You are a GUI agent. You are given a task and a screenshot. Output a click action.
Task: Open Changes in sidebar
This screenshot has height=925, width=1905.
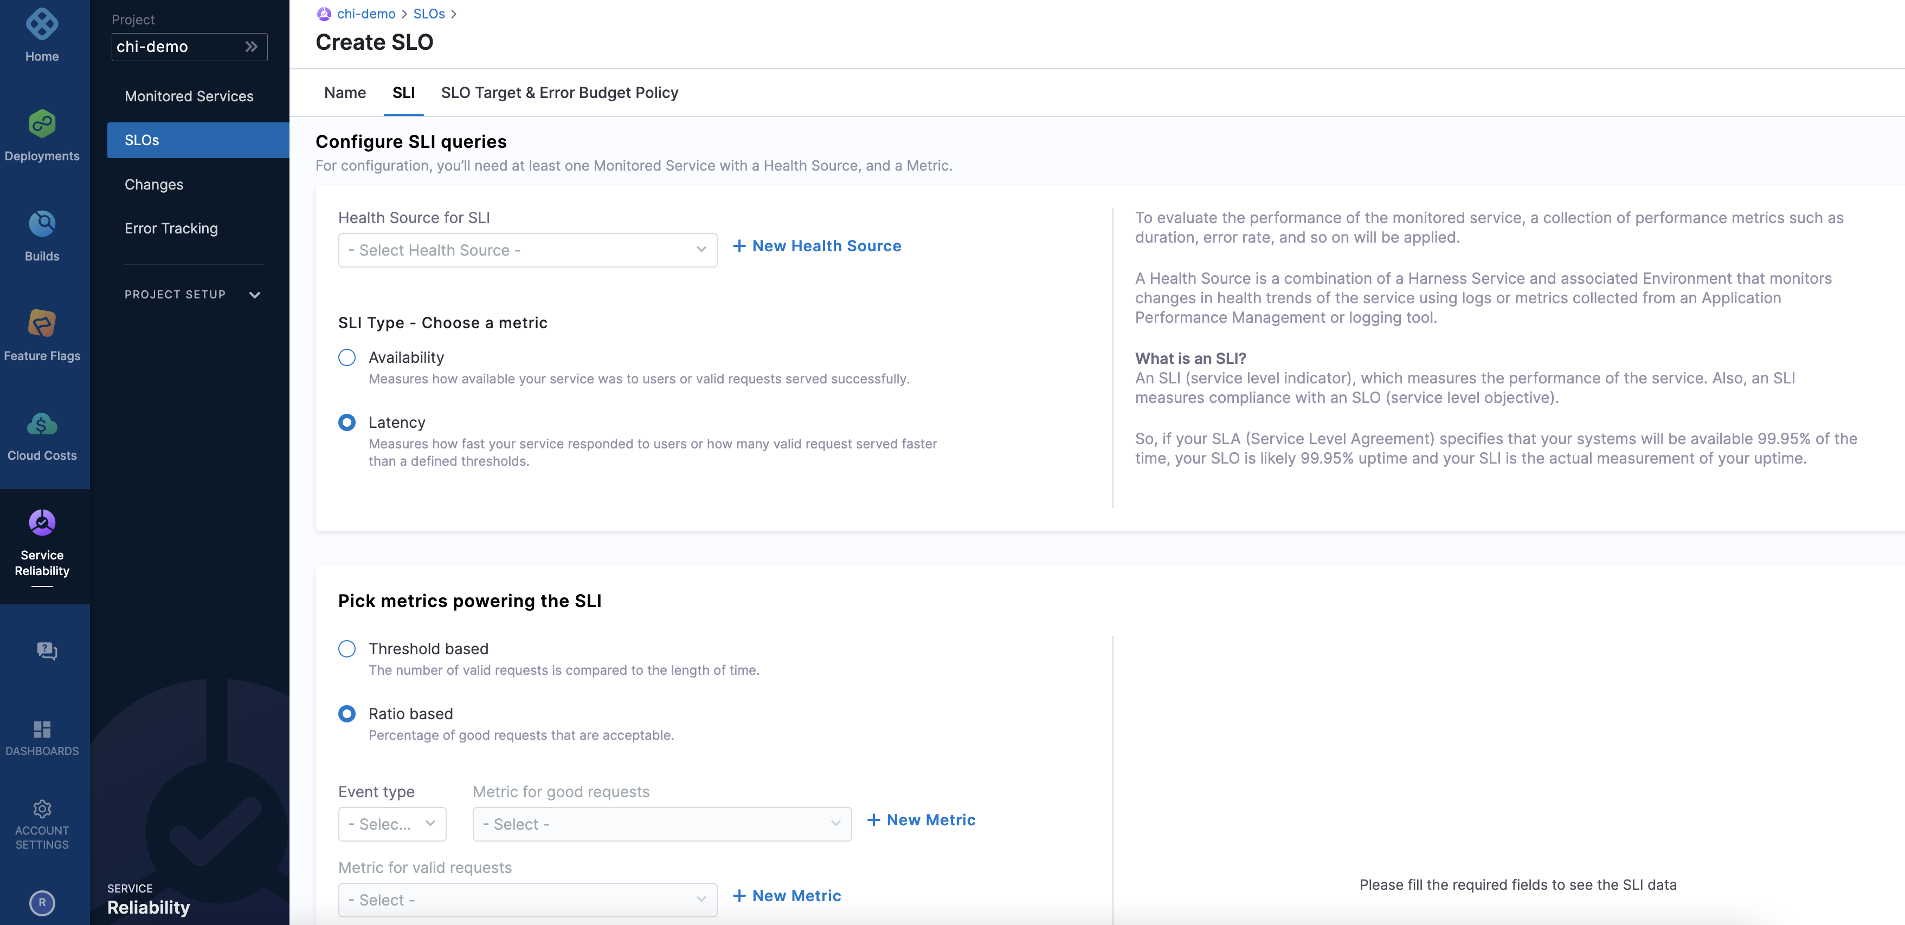click(154, 185)
